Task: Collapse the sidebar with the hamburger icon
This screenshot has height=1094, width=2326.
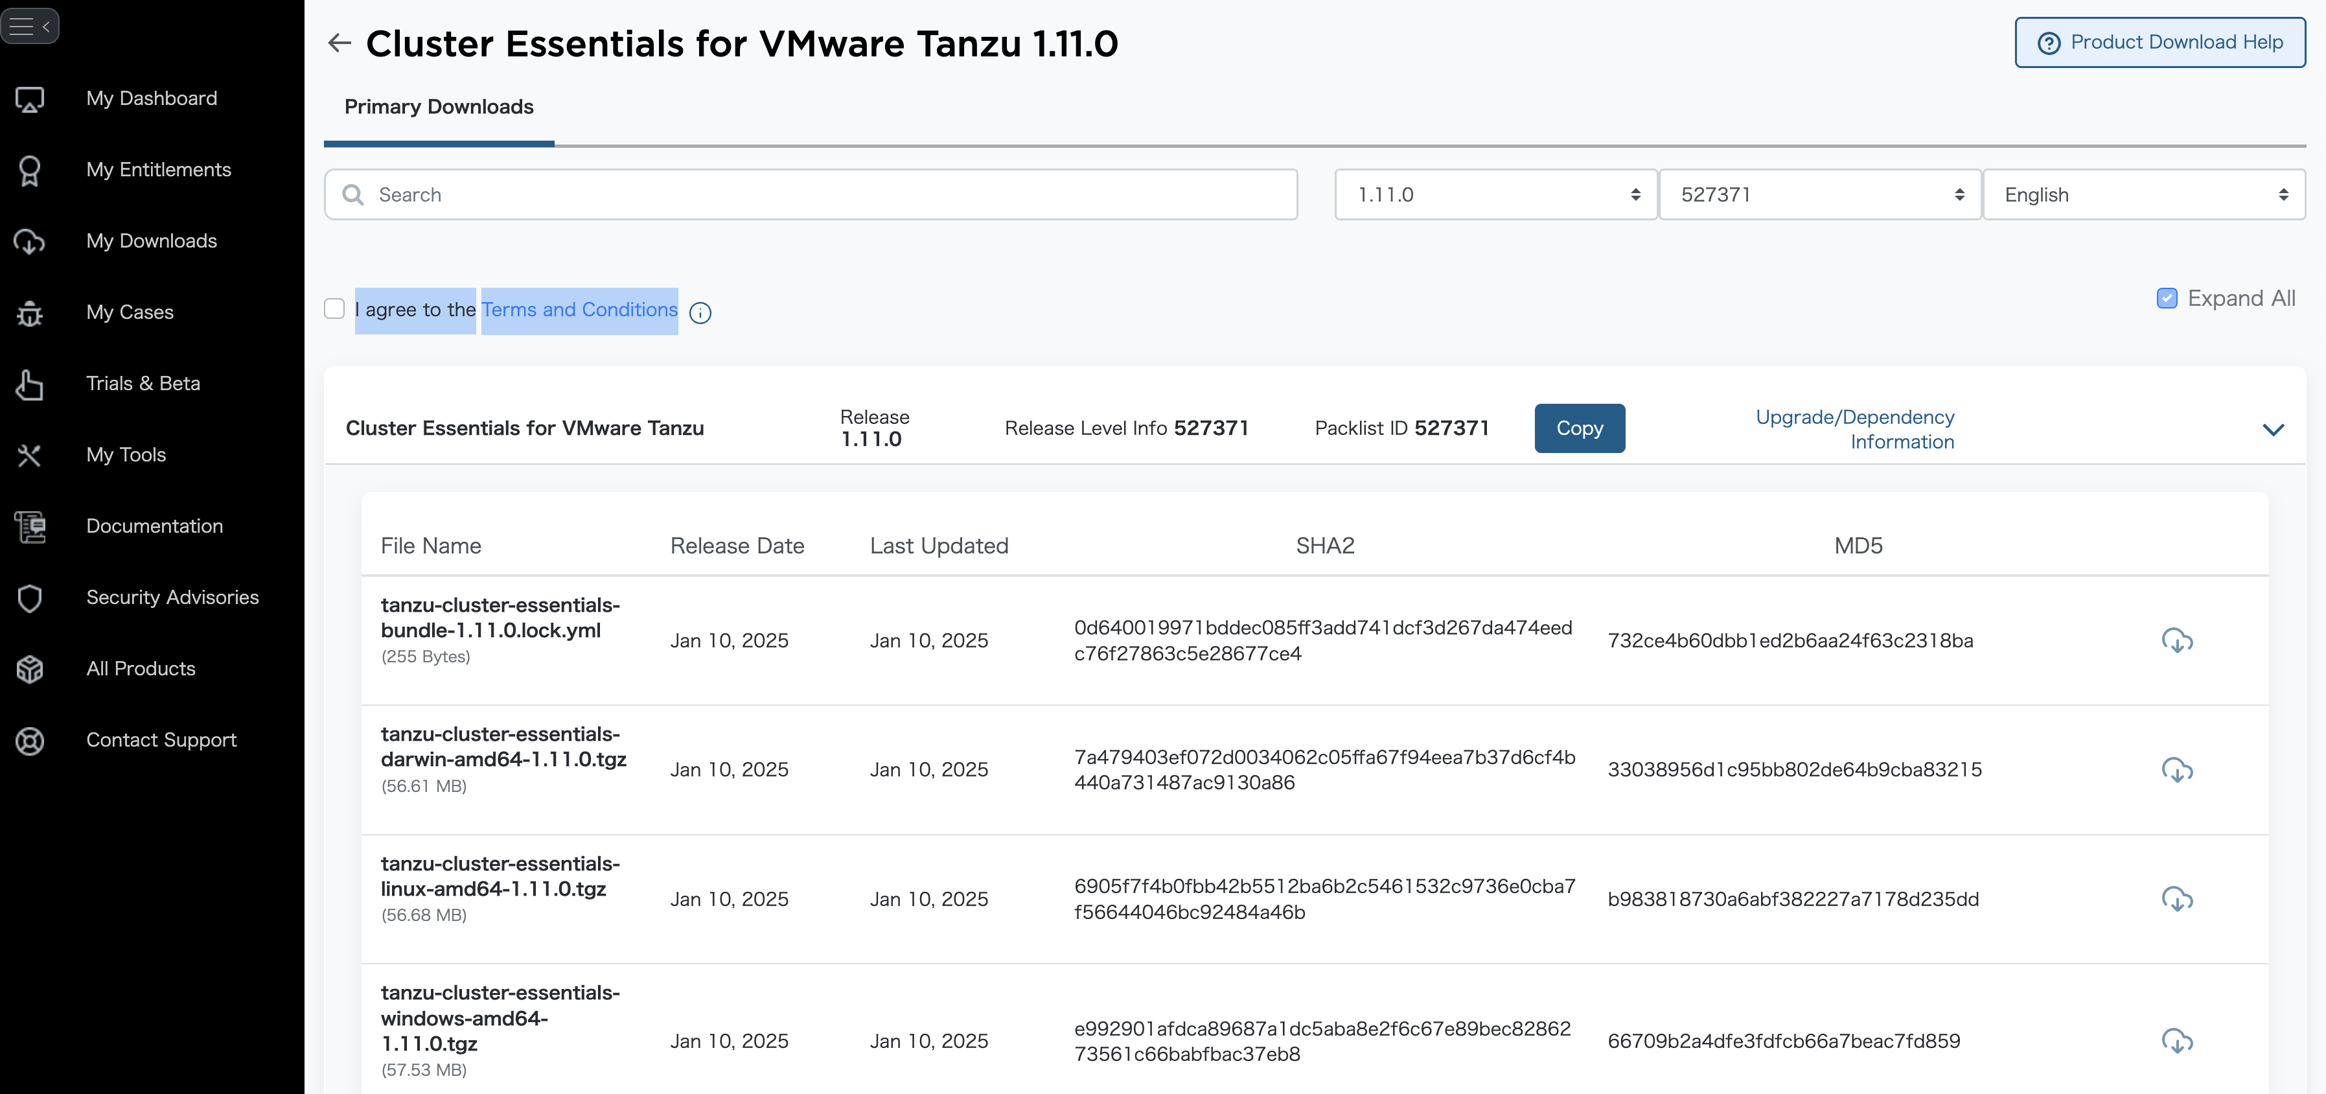Action: pos(30,26)
